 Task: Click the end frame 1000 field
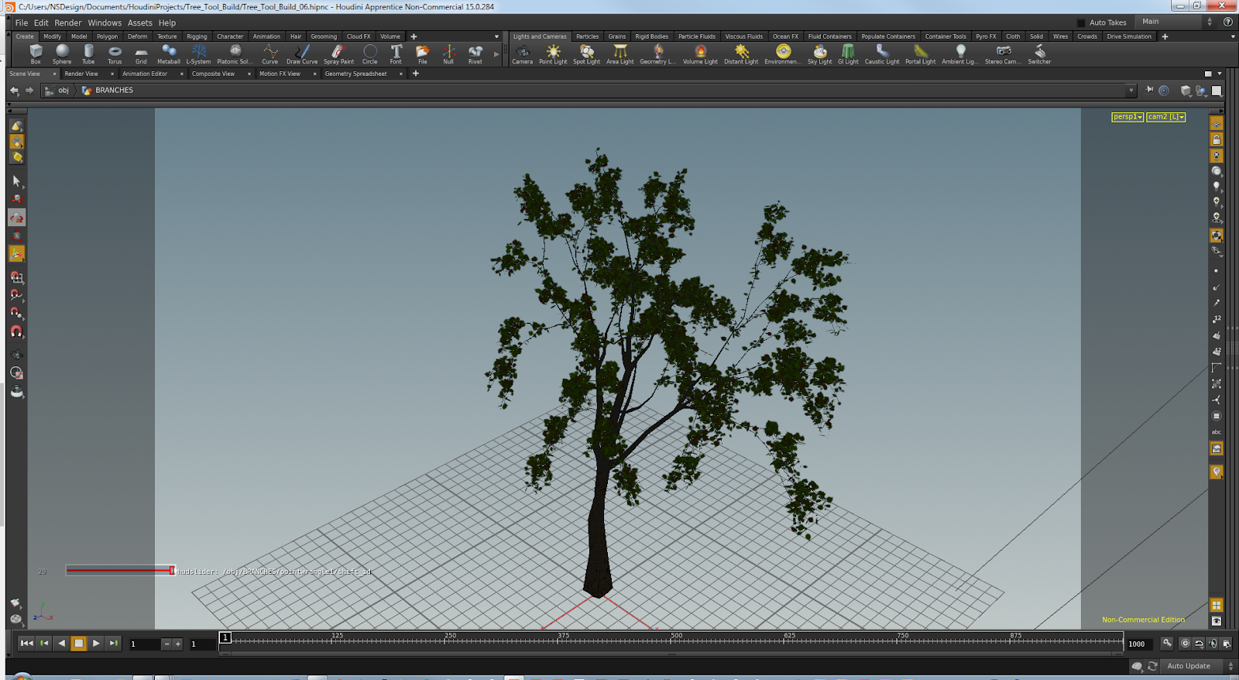1140,644
